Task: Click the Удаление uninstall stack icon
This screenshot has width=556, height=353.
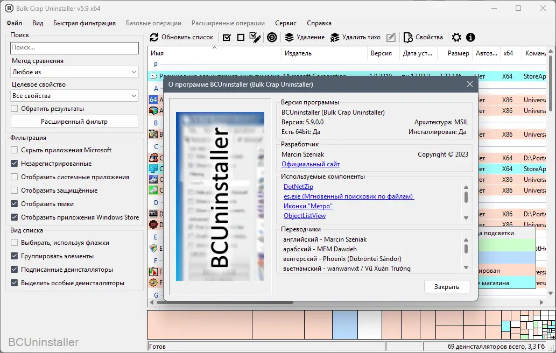Action: pyautogui.click(x=290, y=37)
